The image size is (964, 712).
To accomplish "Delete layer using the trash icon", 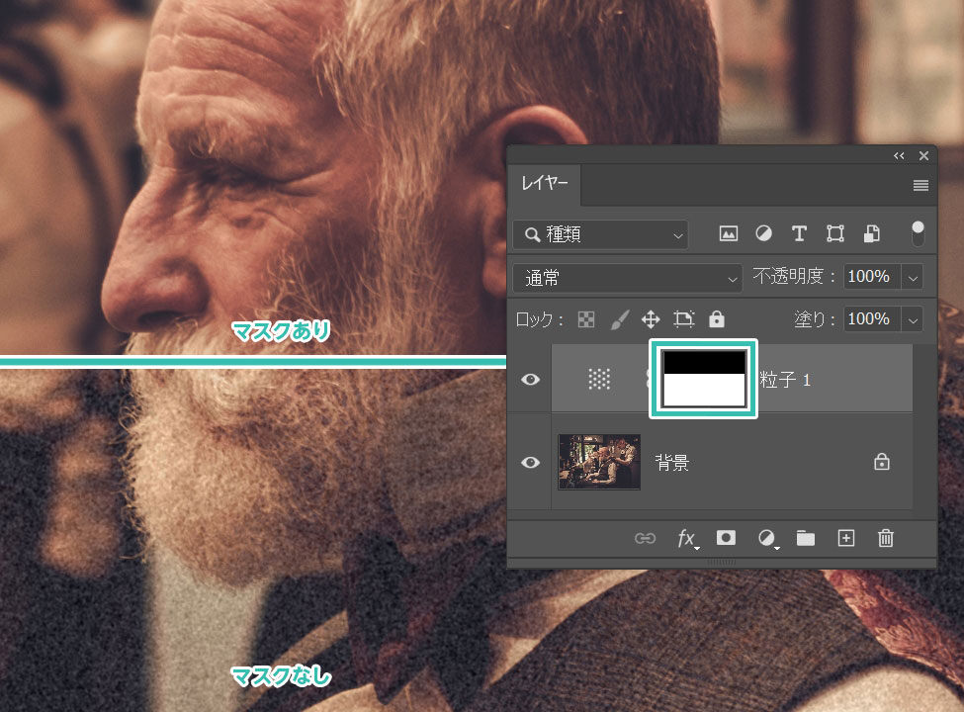I will [x=886, y=538].
